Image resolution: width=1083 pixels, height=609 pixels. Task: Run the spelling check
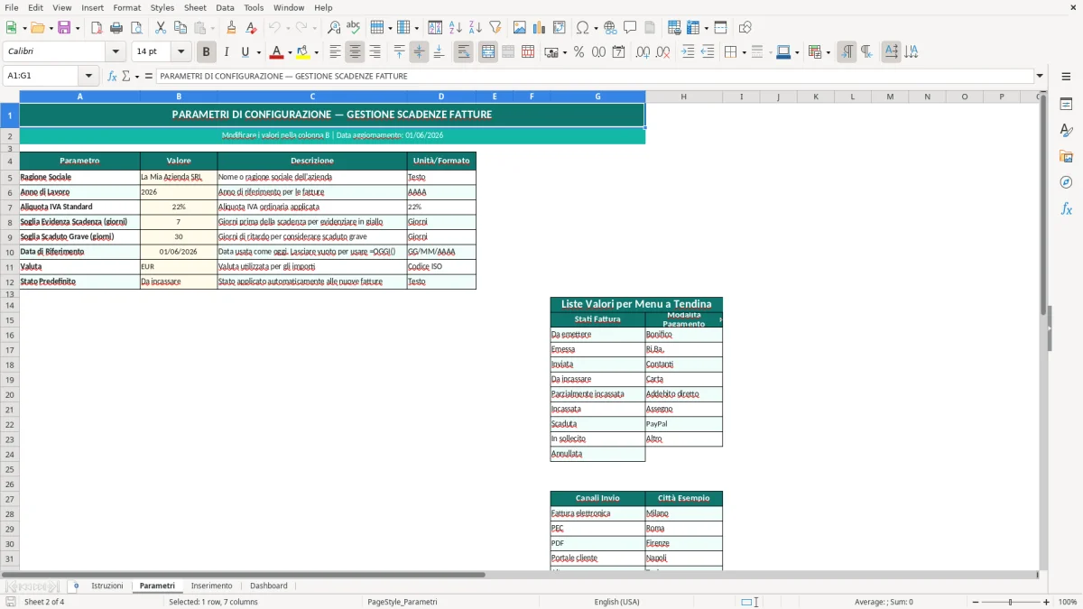354,28
